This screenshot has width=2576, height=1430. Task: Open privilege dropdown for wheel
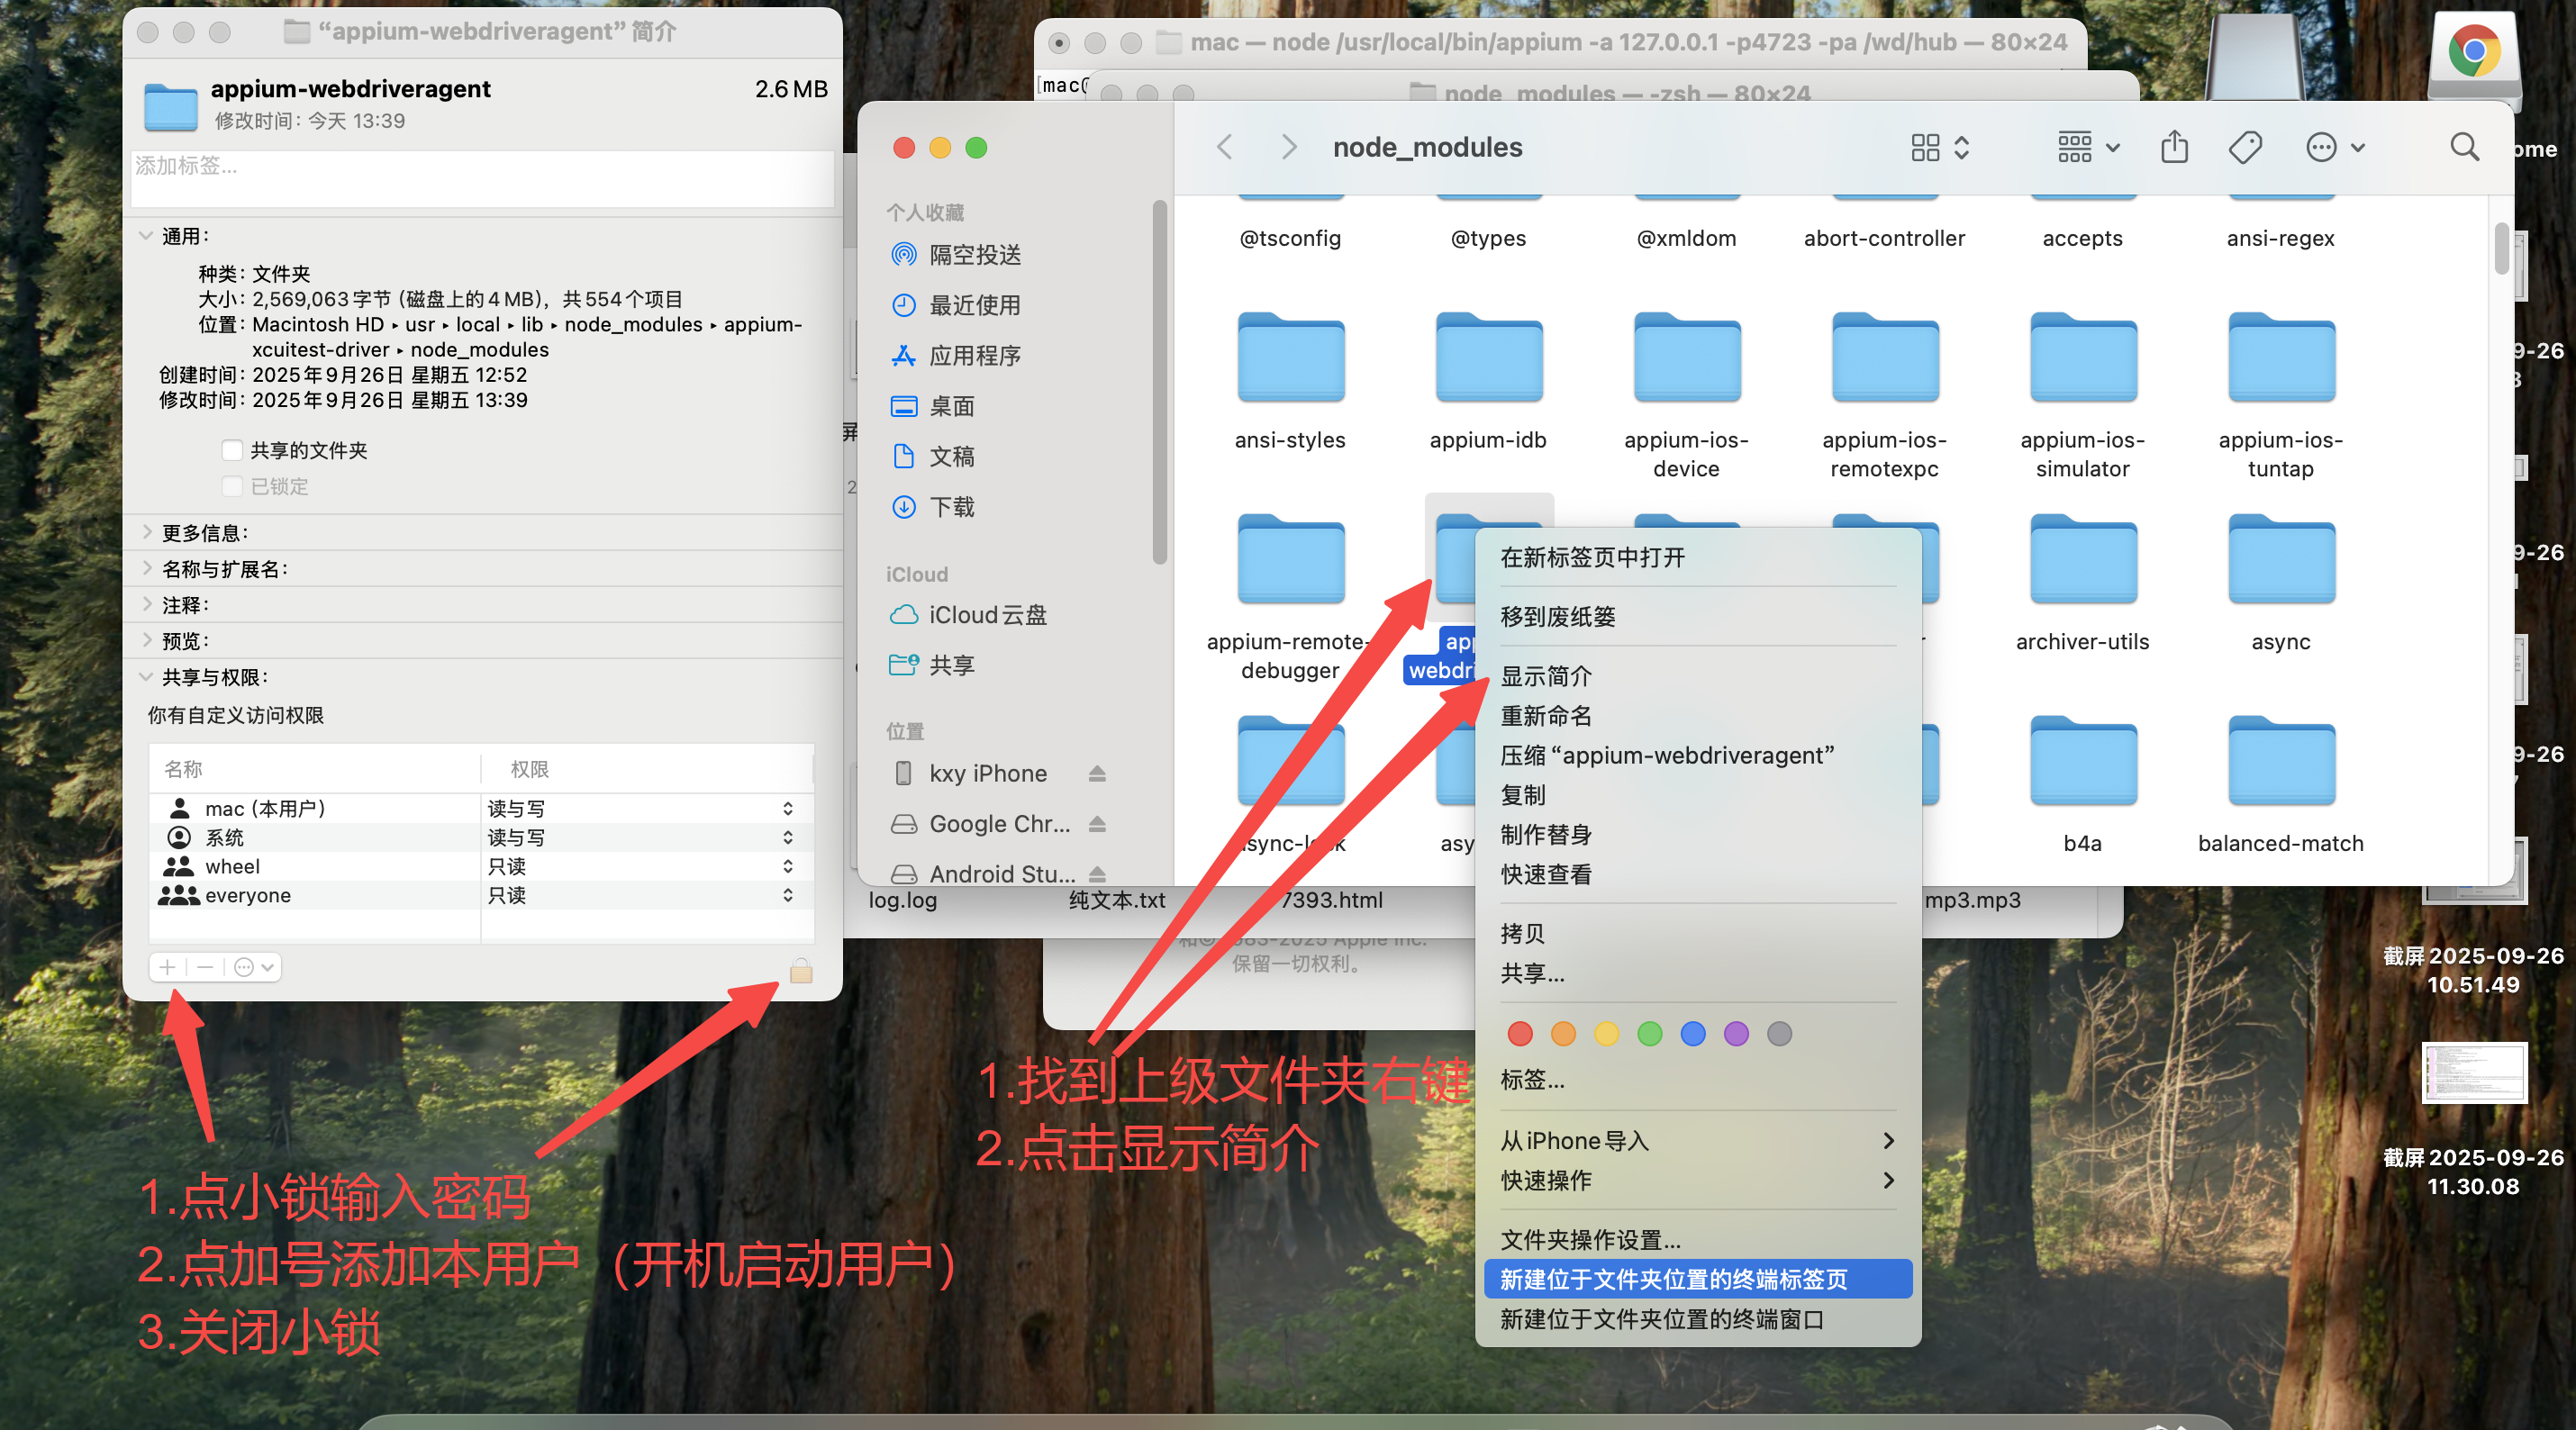point(787,866)
